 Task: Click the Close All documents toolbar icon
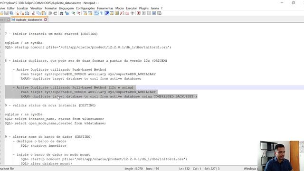tap(22, 13)
